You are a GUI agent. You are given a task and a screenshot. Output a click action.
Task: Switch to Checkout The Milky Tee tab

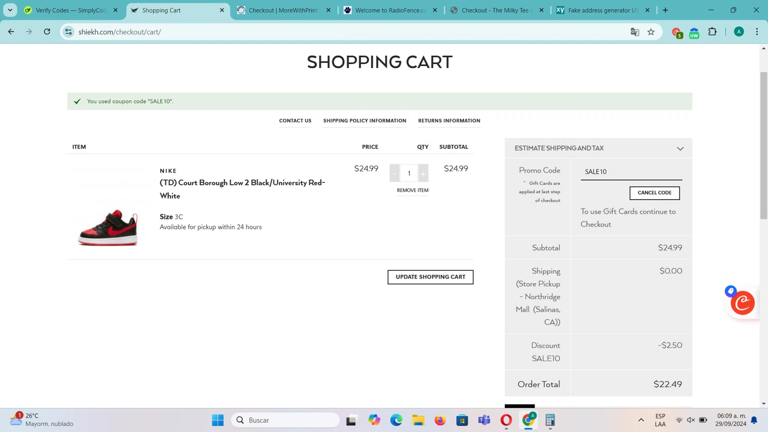pyautogui.click(x=498, y=10)
